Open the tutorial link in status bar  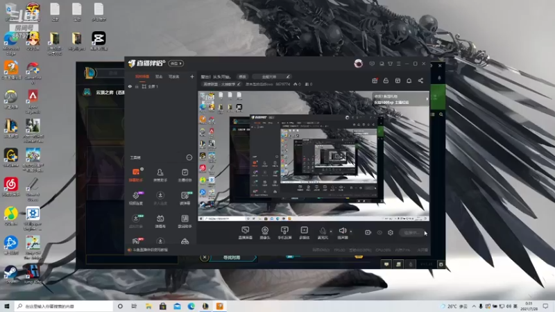click(x=148, y=250)
